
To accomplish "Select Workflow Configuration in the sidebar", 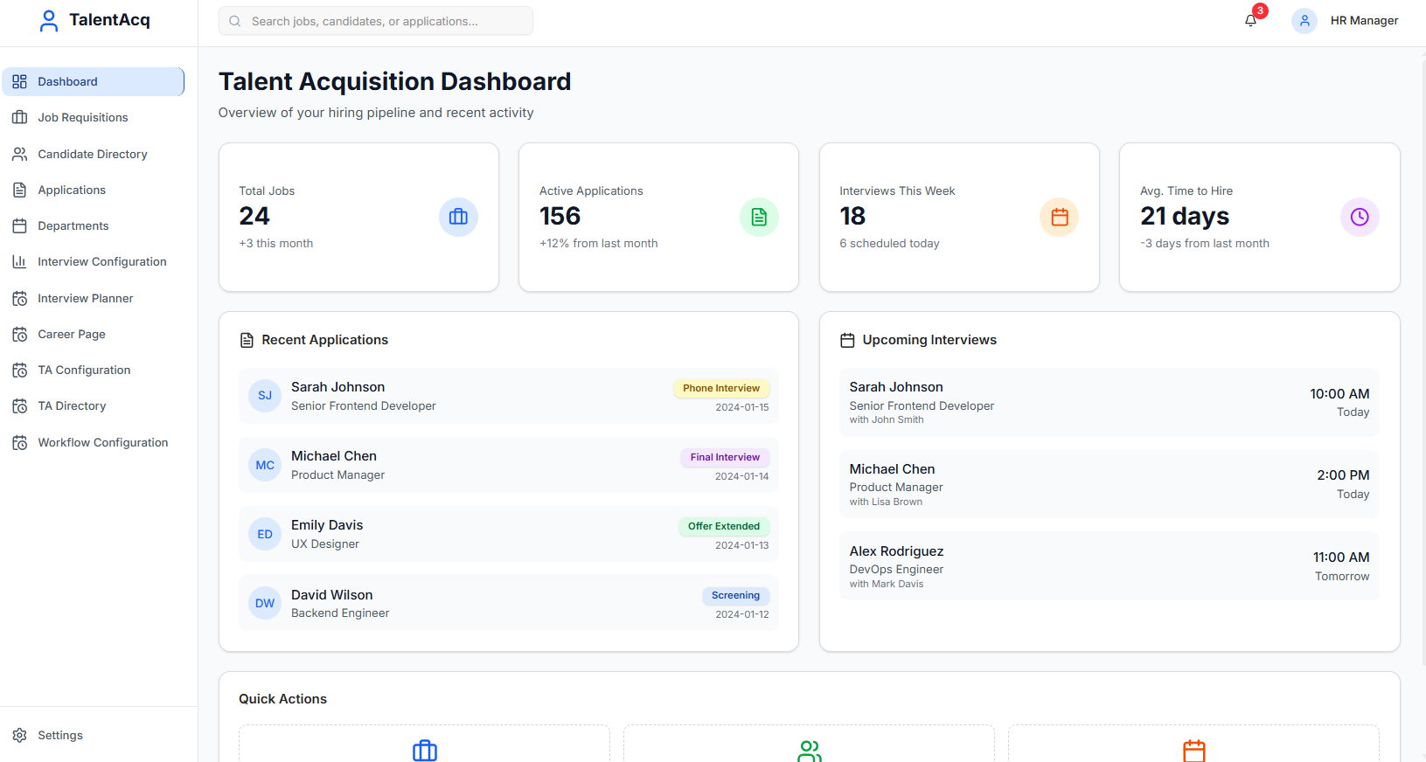I will point(102,442).
